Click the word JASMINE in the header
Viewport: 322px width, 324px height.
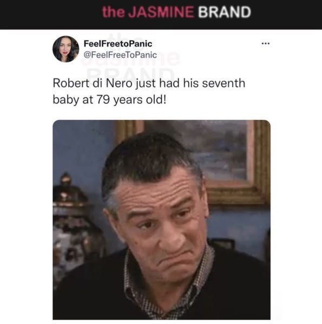[161, 12]
